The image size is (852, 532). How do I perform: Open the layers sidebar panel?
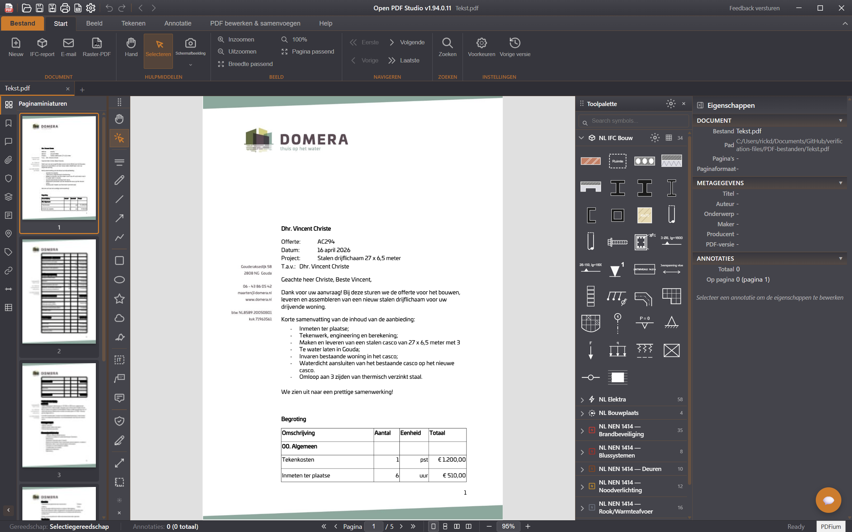[9, 197]
